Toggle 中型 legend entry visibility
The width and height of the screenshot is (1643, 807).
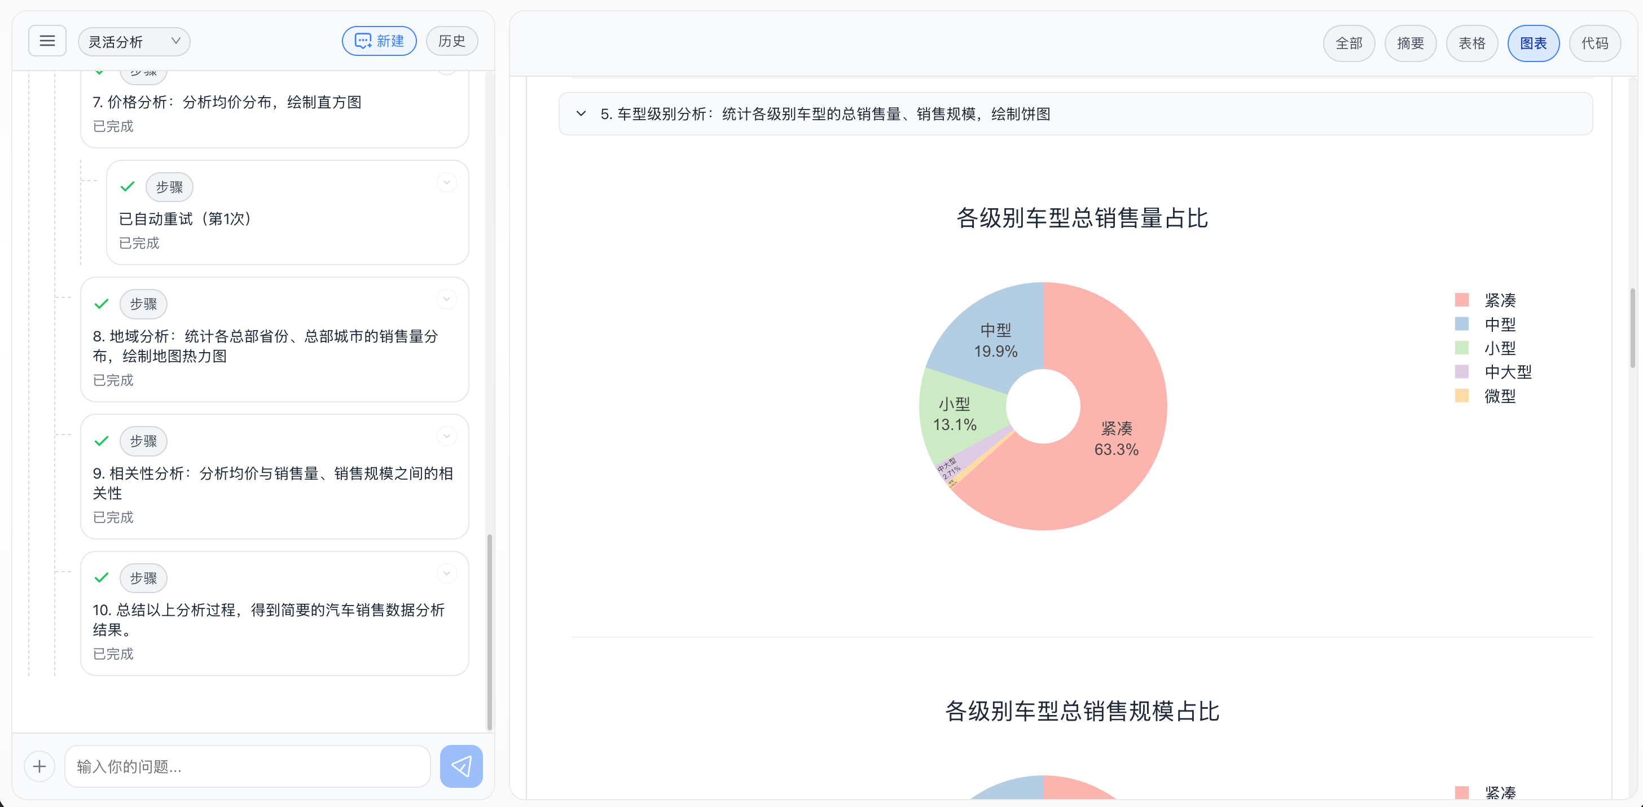click(x=1499, y=324)
